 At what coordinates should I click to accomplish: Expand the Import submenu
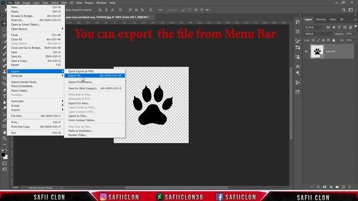[x=36, y=110]
